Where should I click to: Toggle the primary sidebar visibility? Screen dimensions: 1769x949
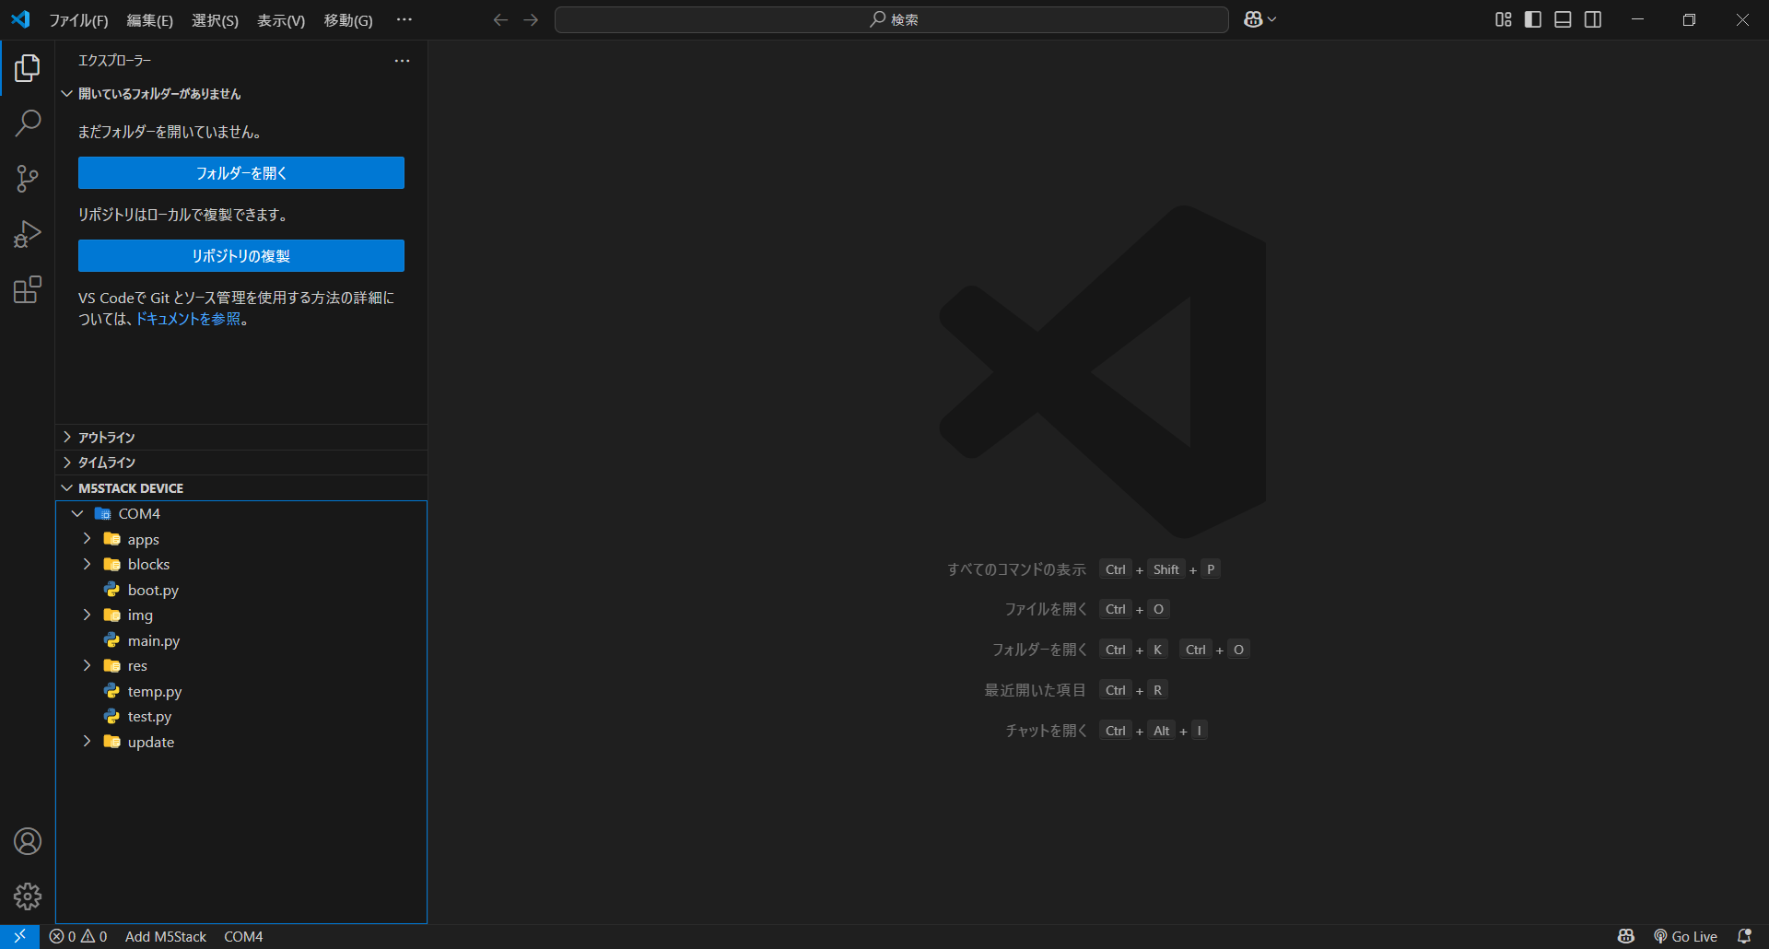[1532, 18]
